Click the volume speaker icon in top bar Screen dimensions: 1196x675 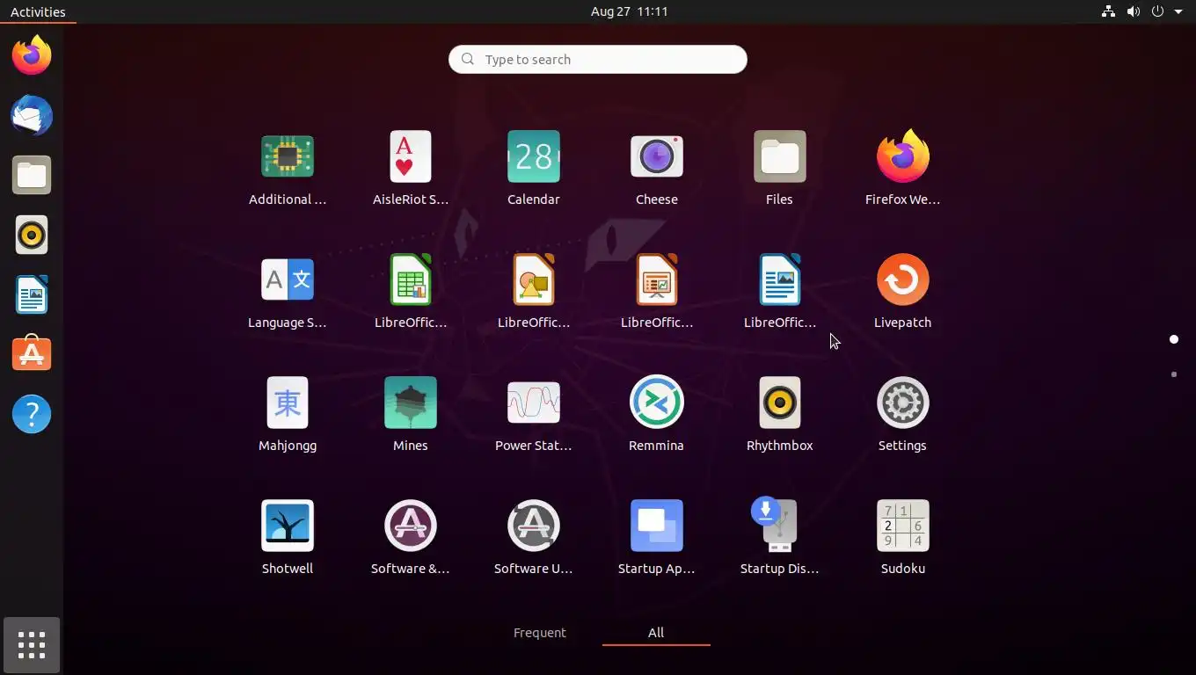(x=1133, y=11)
